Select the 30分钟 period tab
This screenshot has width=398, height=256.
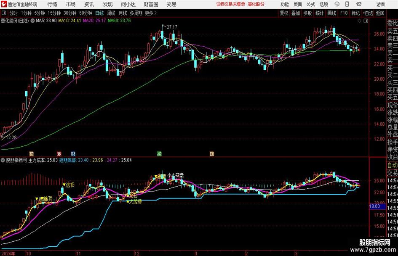[70, 13]
